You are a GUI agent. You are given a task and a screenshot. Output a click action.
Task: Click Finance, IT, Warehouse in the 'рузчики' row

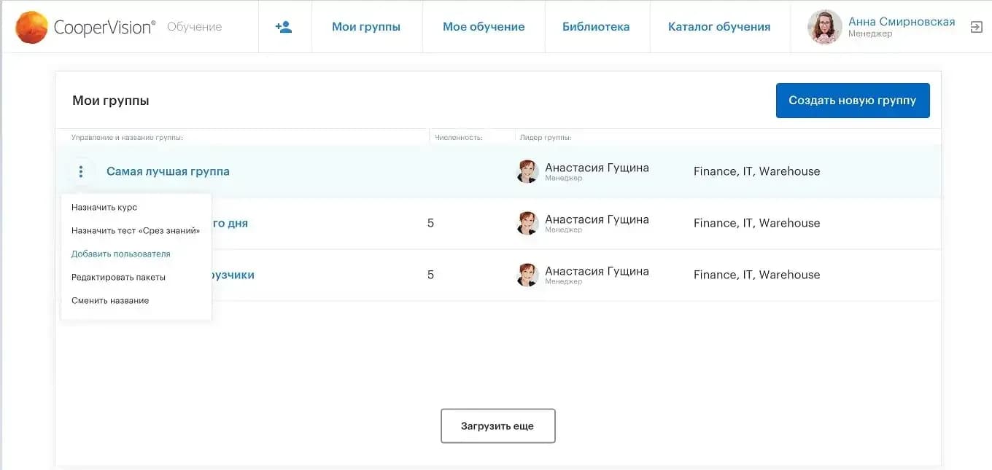pyautogui.click(x=756, y=275)
